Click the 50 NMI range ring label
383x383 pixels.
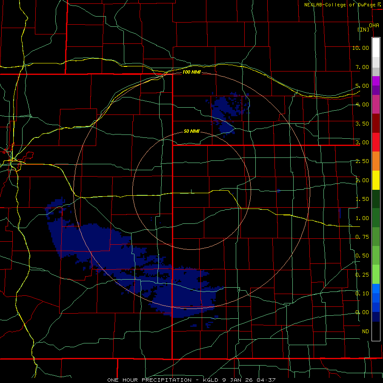pyautogui.click(x=191, y=131)
